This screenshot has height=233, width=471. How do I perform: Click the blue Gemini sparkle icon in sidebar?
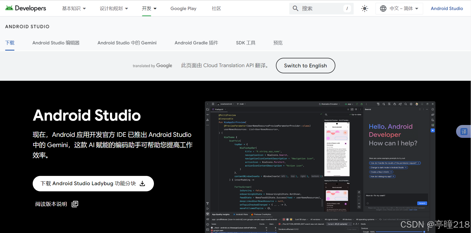point(433,130)
